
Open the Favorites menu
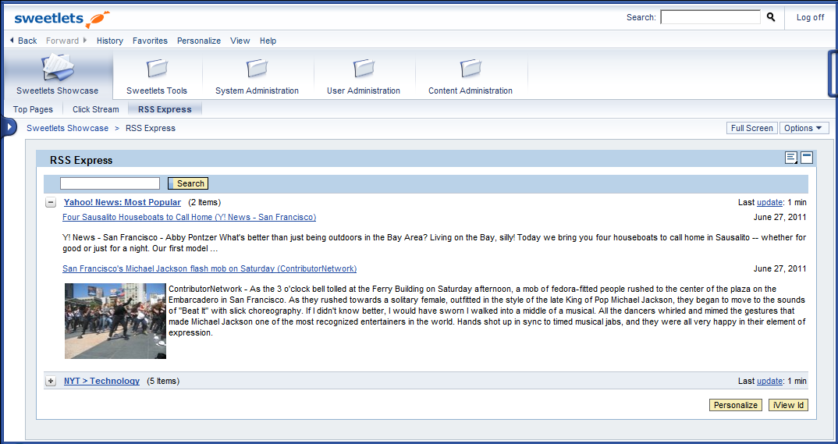coord(150,41)
